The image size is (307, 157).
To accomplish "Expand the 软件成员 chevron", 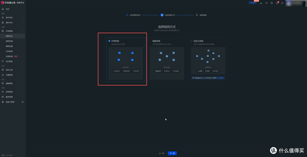I will (x=23, y=18).
